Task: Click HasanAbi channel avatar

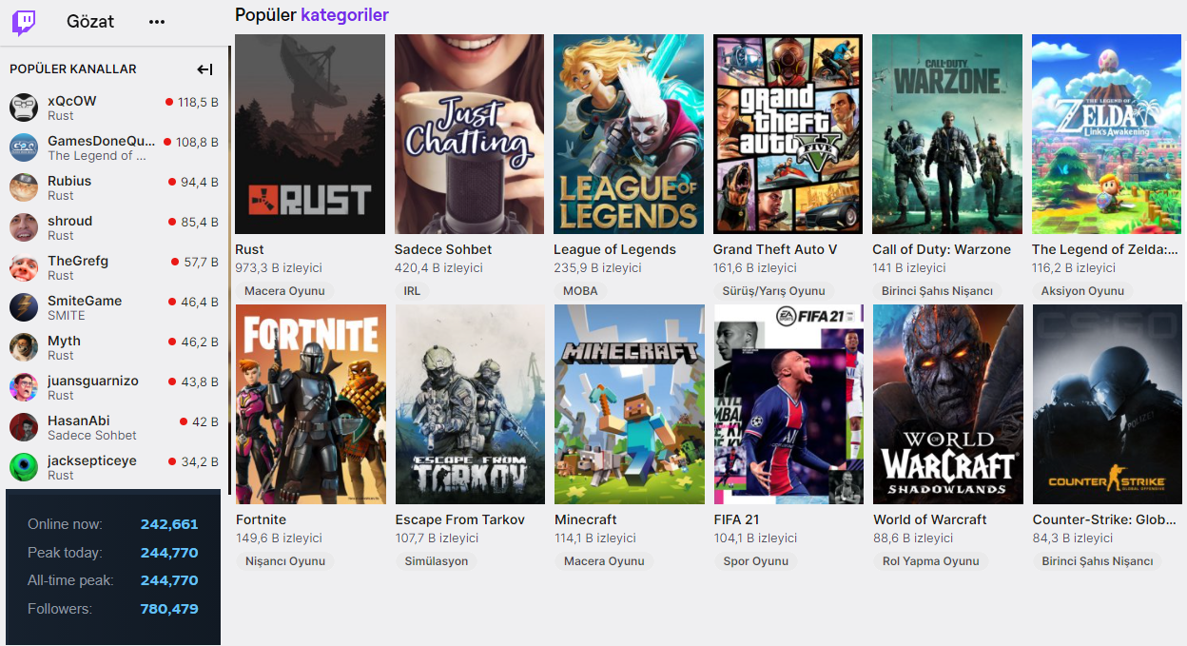Action: tap(24, 427)
